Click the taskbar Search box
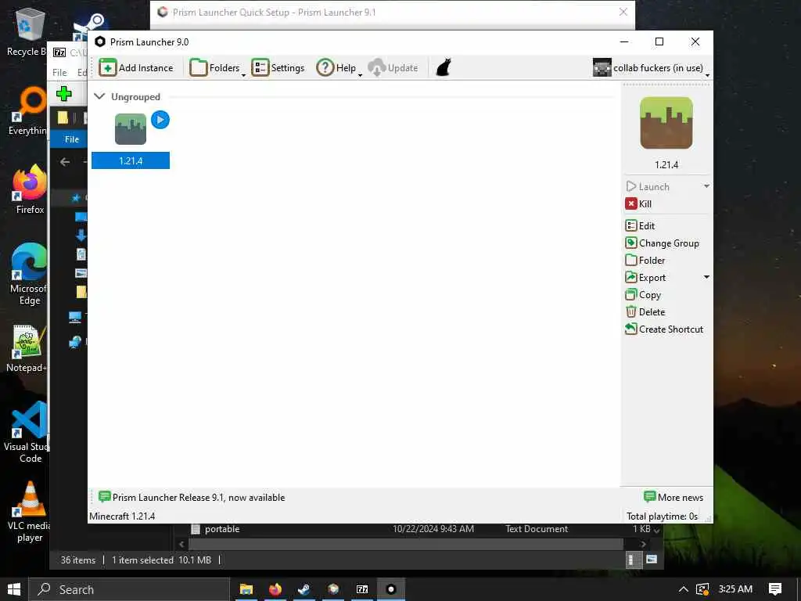801x601 pixels. [129, 589]
